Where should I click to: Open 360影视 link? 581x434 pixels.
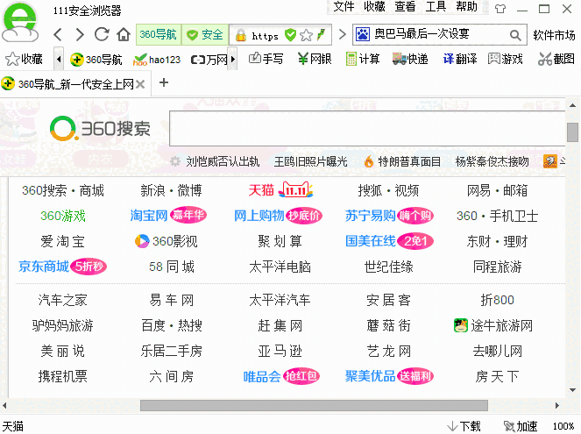[166, 241]
